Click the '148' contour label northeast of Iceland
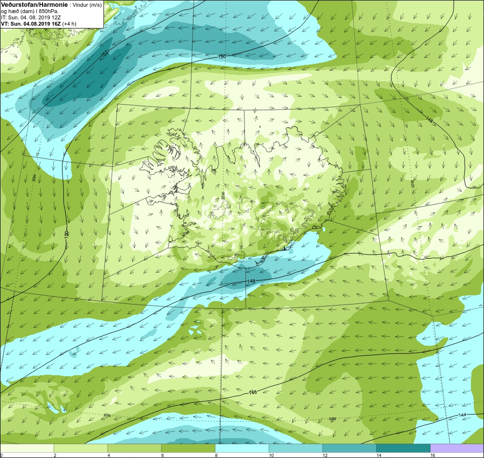484x458 pixels. click(x=430, y=120)
